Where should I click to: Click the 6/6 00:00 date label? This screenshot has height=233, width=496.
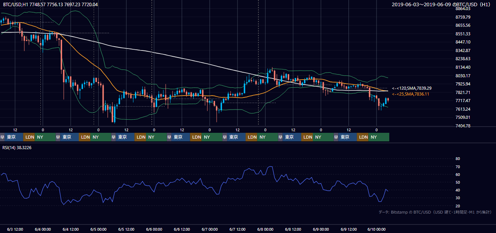(154, 230)
